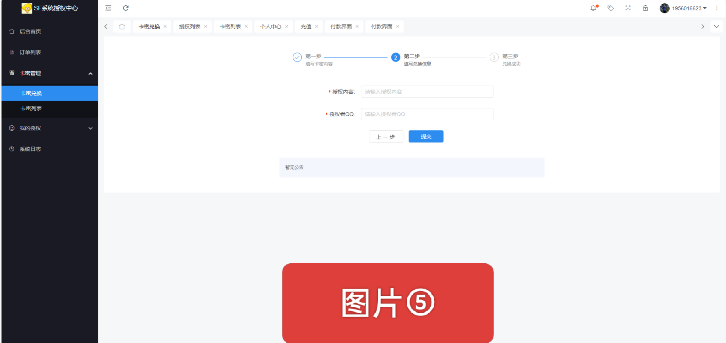Click the sidebar collapse menu icon

(x=108, y=8)
